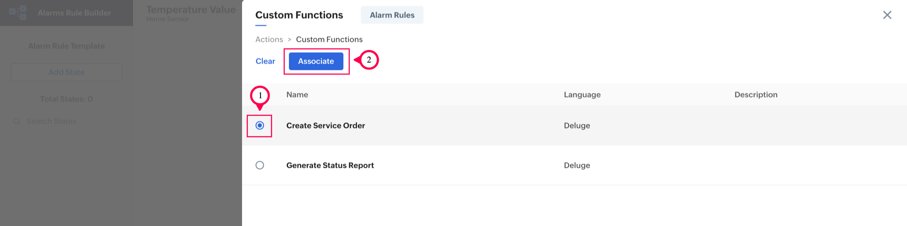Click the Language column header
907x226 pixels.
582,94
